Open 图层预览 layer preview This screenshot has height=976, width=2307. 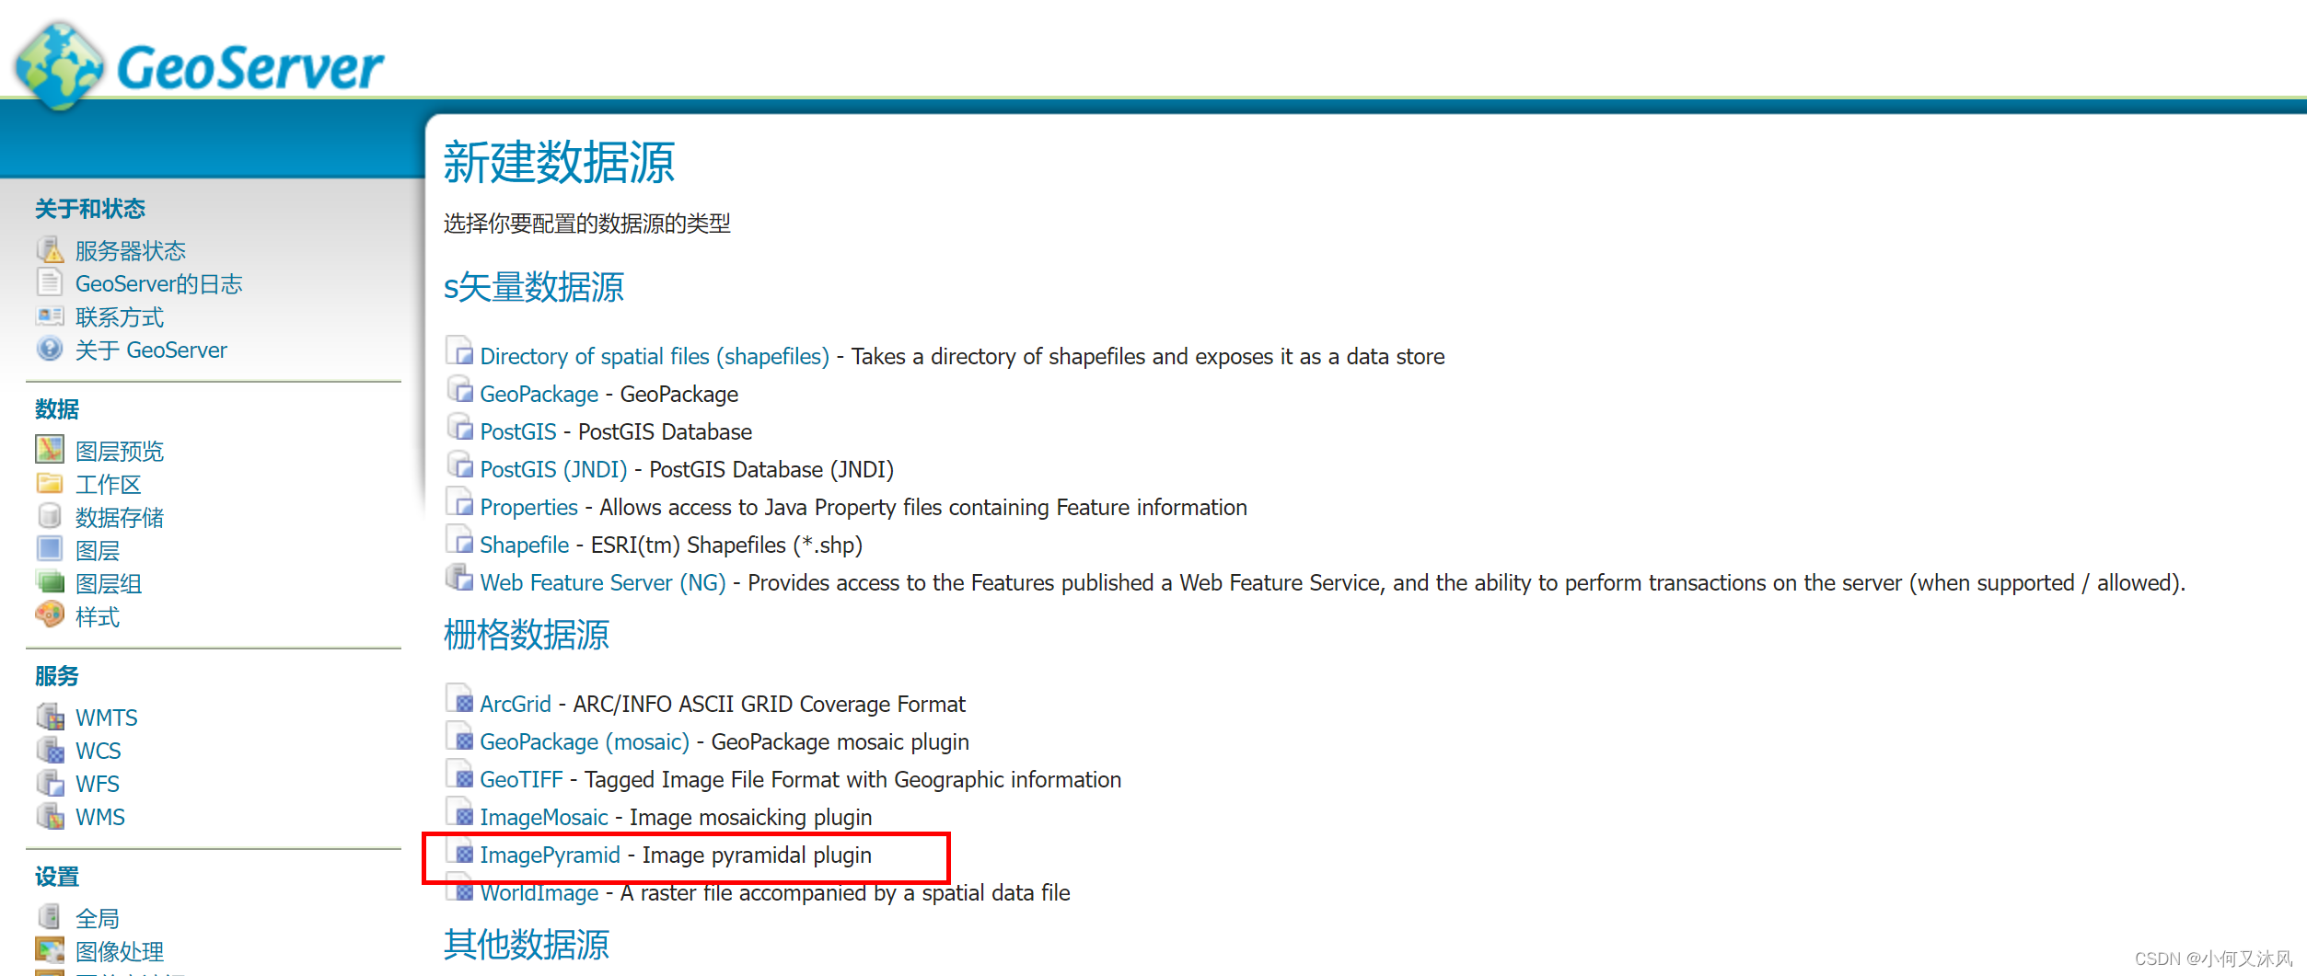[x=119, y=452]
